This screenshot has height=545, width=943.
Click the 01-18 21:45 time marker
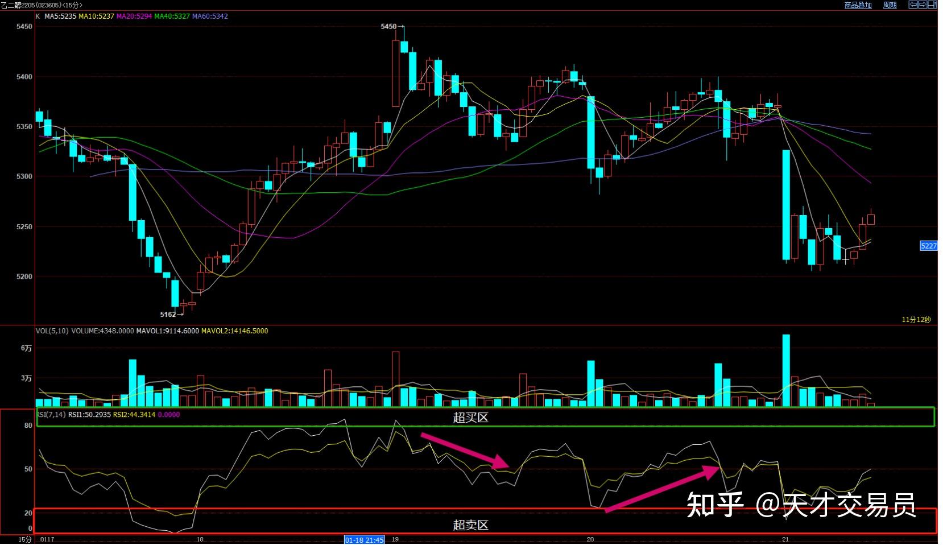pyautogui.click(x=364, y=540)
